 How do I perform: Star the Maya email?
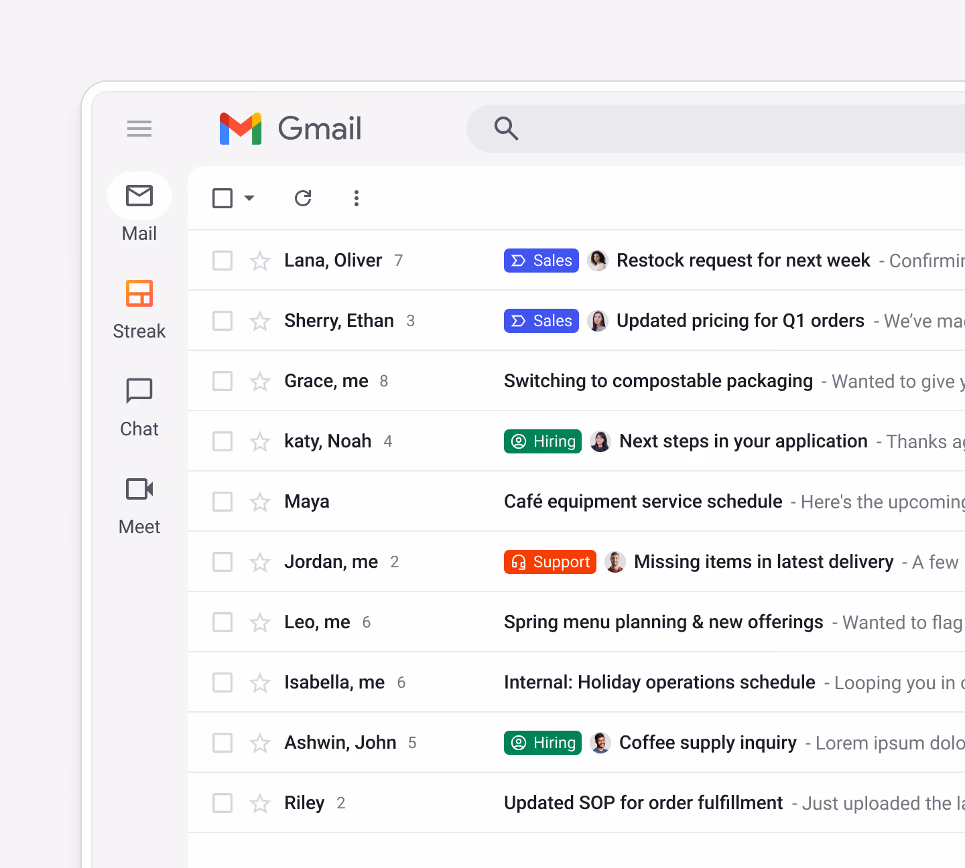tap(260, 502)
